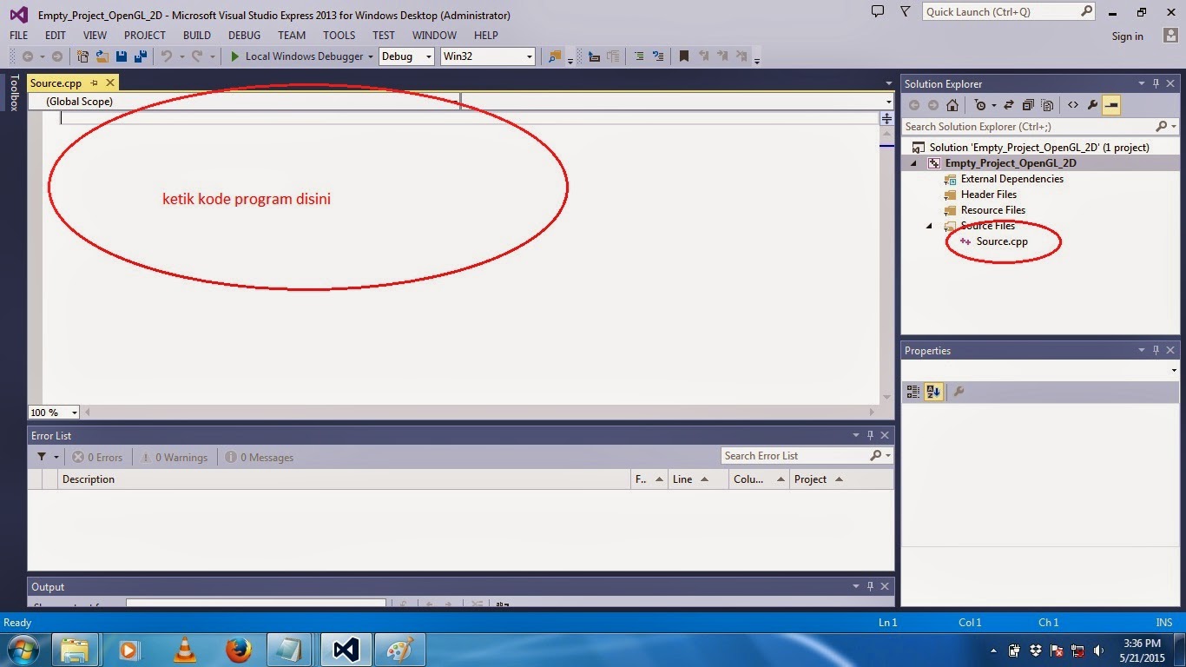Screen dimensions: 1186x667
Task: Open the editor zoom level combo at 100%
Action: [x=53, y=412]
